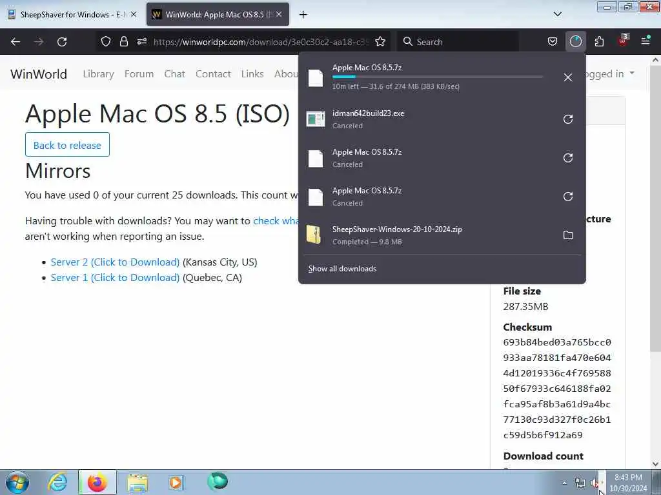Open the network tray icon

(x=580, y=483)
